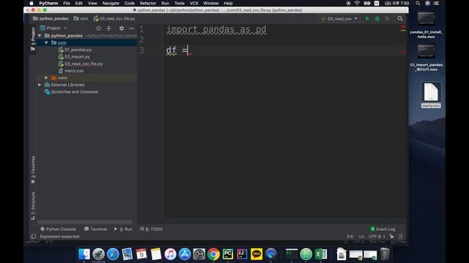Open the VCS menu
The height and width of the screenshot is (263, 469).
[193, 3]
